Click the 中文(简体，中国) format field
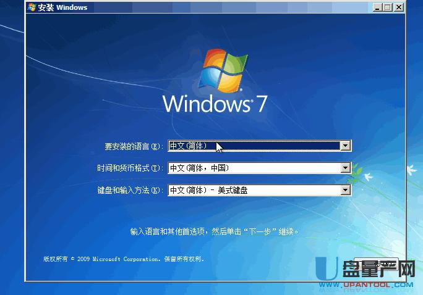This screenshot has width=423, height=295. [254, 168]
